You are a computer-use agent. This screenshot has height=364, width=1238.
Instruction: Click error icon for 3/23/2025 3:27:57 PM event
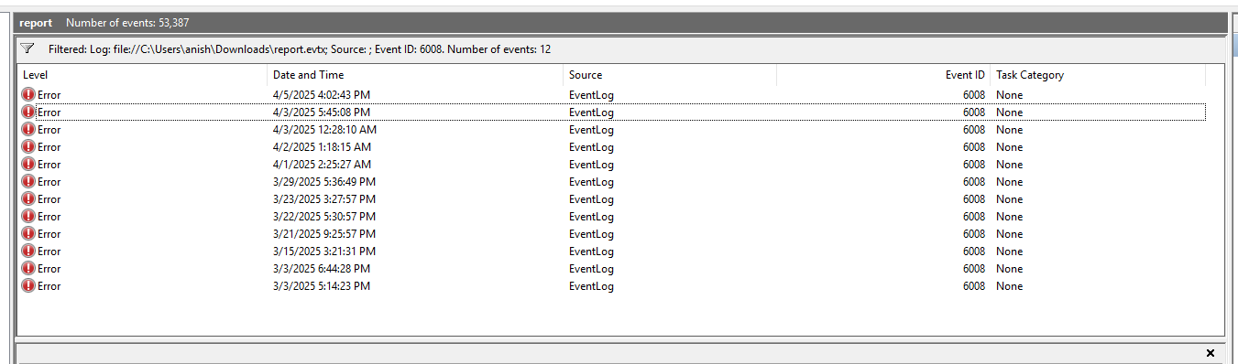[28, 199]
